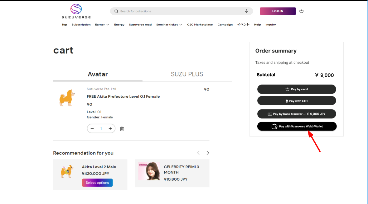The height and width of the screenshot is (204, 368).
Task: Switch to the SUZU PLUS tab
Action: pos(187,74)
